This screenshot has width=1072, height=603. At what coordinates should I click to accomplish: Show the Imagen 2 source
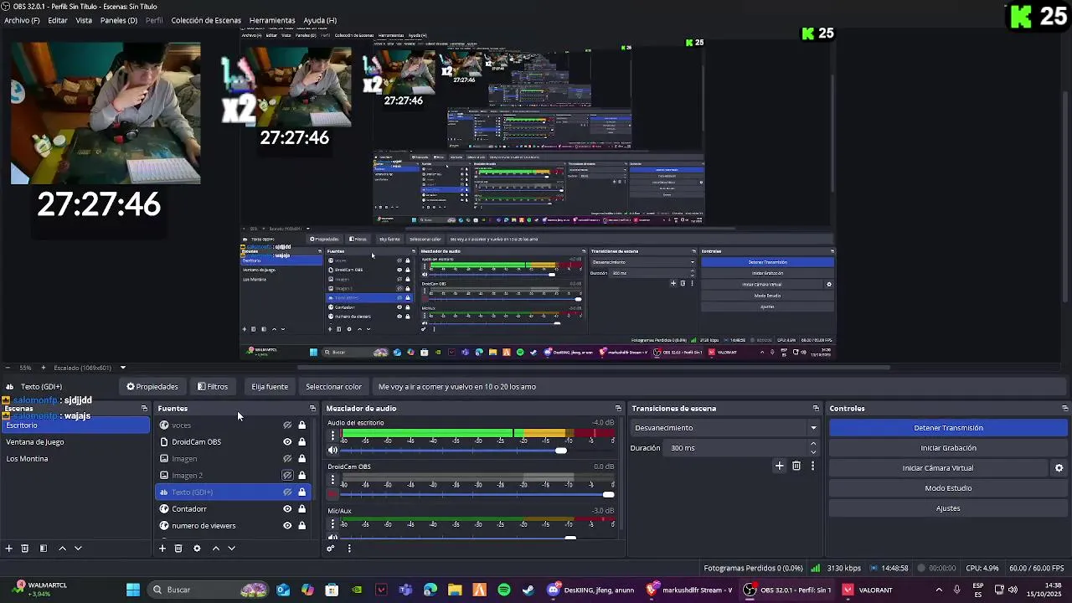coord(287,476)
